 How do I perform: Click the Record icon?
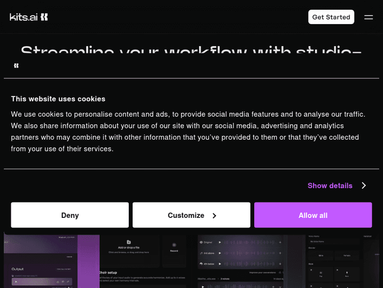(x=174, y=245)
